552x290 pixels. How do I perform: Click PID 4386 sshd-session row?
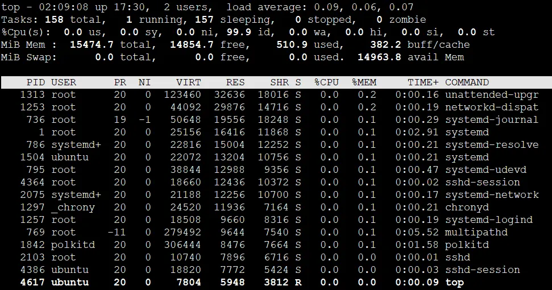[x=32, y=270]
